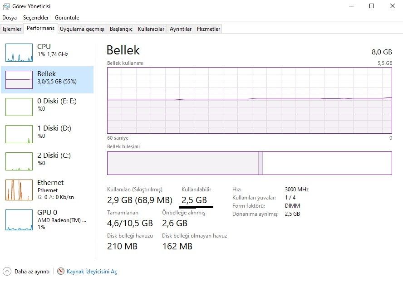
Task: Open the Seçenekler menu
Action: 36,18
